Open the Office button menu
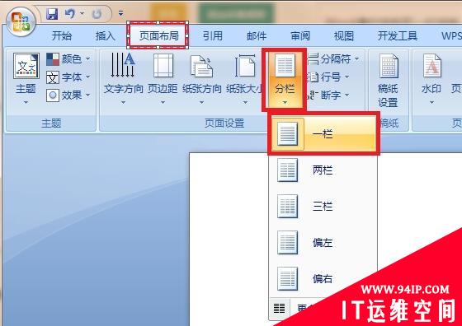The image size is (462, 326). (21, 22)
